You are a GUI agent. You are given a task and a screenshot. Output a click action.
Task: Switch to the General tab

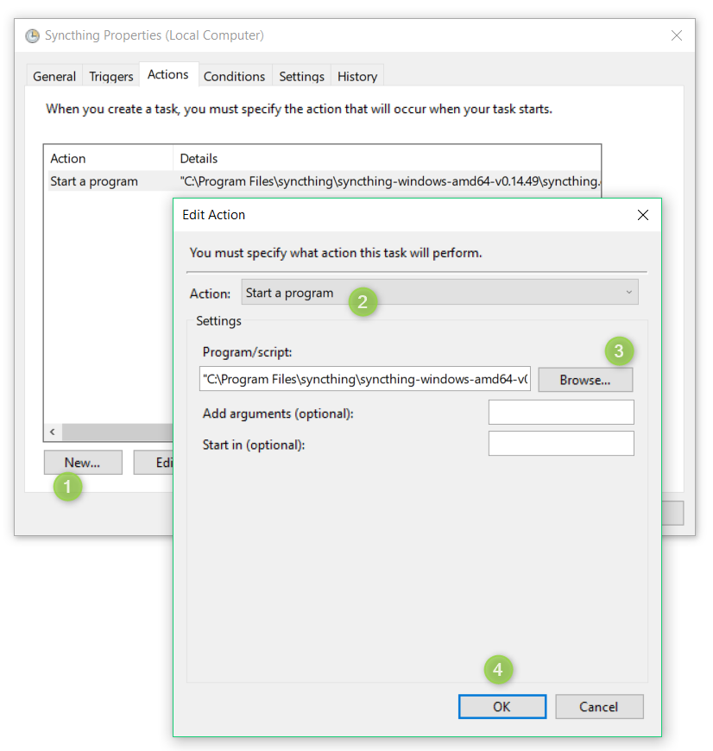pyautogui.click(x=54, y=76)
